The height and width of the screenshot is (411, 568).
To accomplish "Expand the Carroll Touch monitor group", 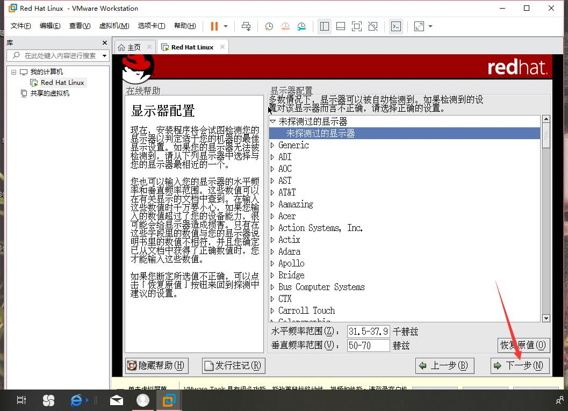I will click(272, 311).
